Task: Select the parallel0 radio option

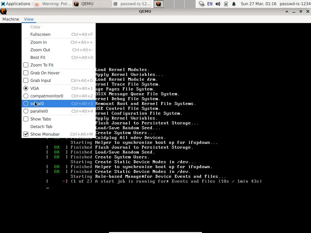Action: coord(26,111)
